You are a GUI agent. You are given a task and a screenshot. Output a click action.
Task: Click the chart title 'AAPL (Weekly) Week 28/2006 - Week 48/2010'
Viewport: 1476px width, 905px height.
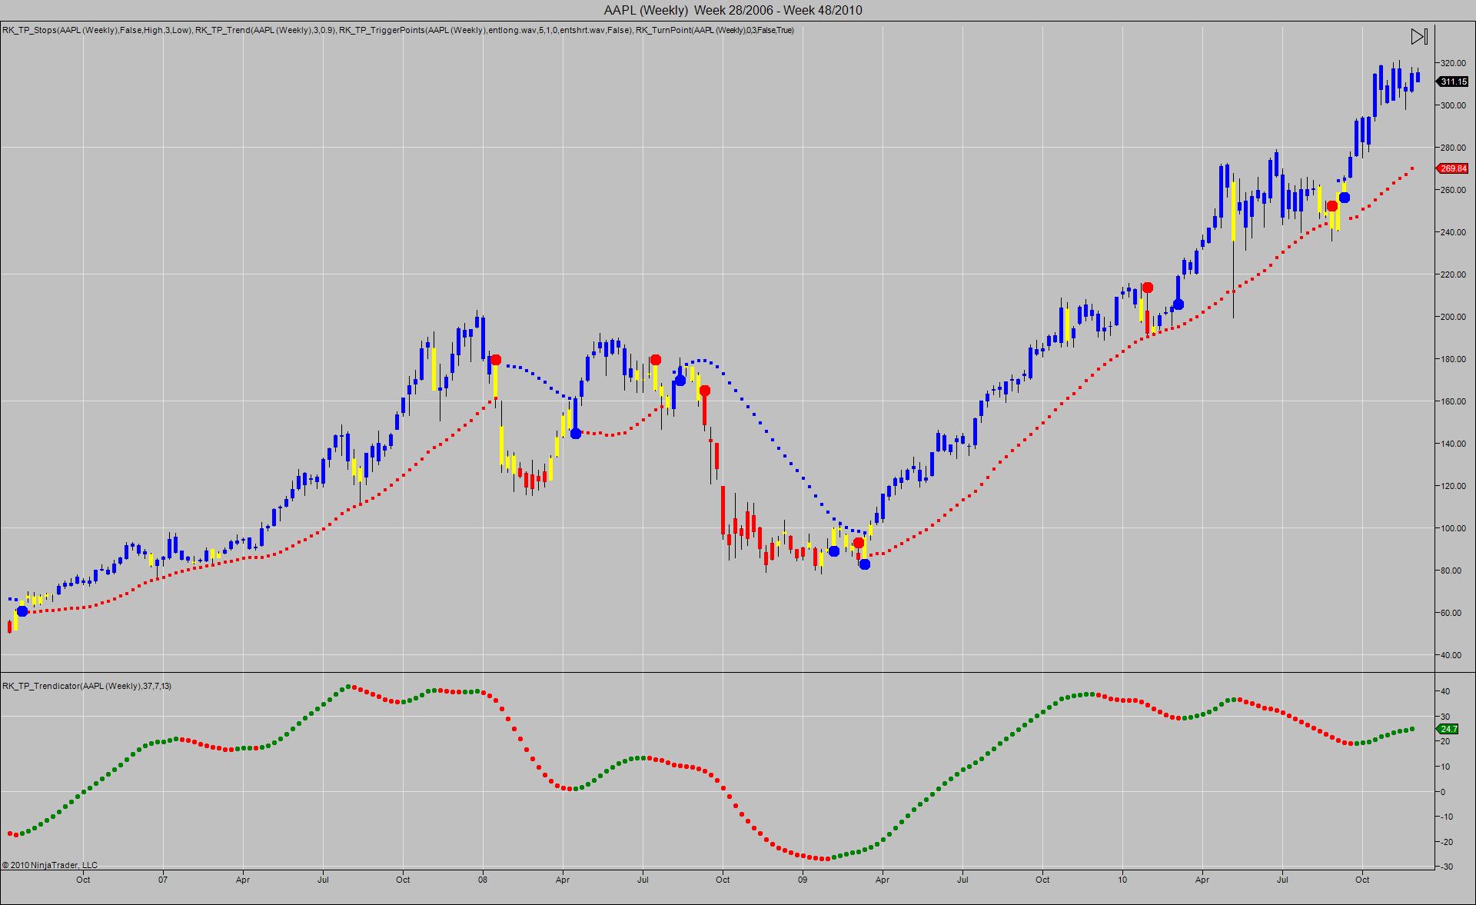(733, 10)
